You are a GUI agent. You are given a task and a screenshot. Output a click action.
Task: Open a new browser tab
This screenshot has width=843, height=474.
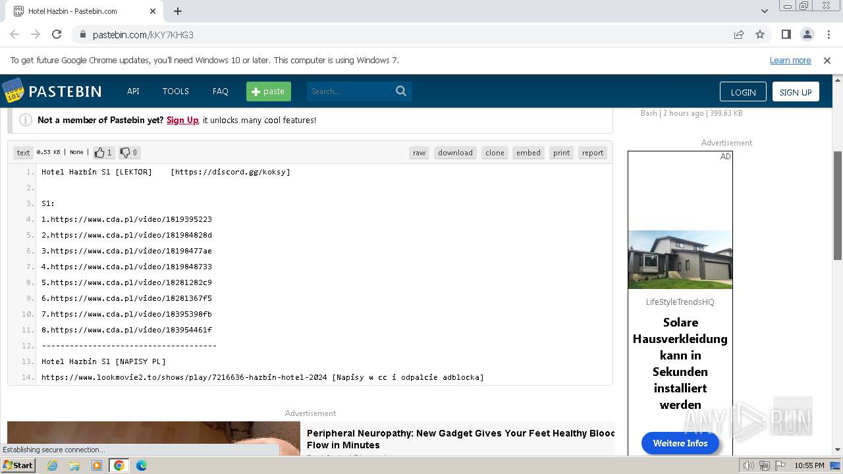pyautogui.click(x=178, y=11)
